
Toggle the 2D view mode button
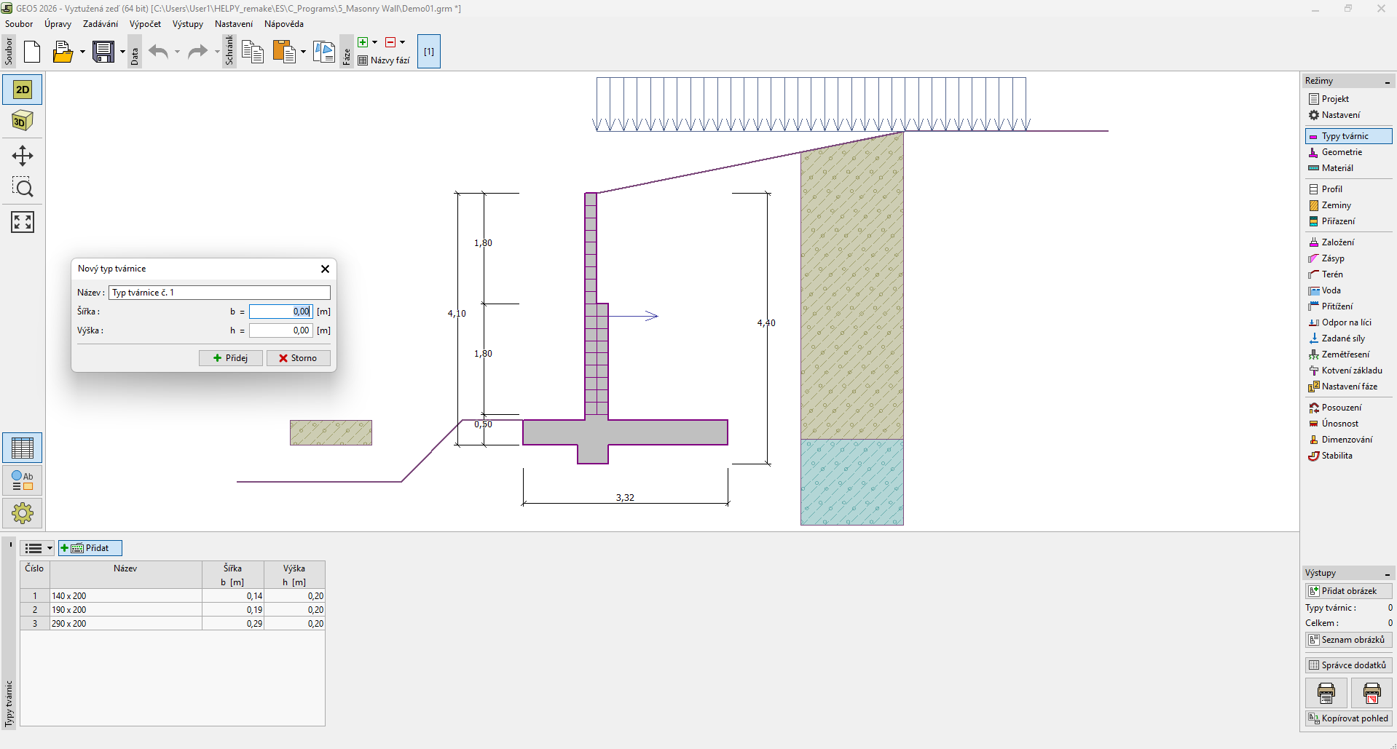(x=23, y=90)
